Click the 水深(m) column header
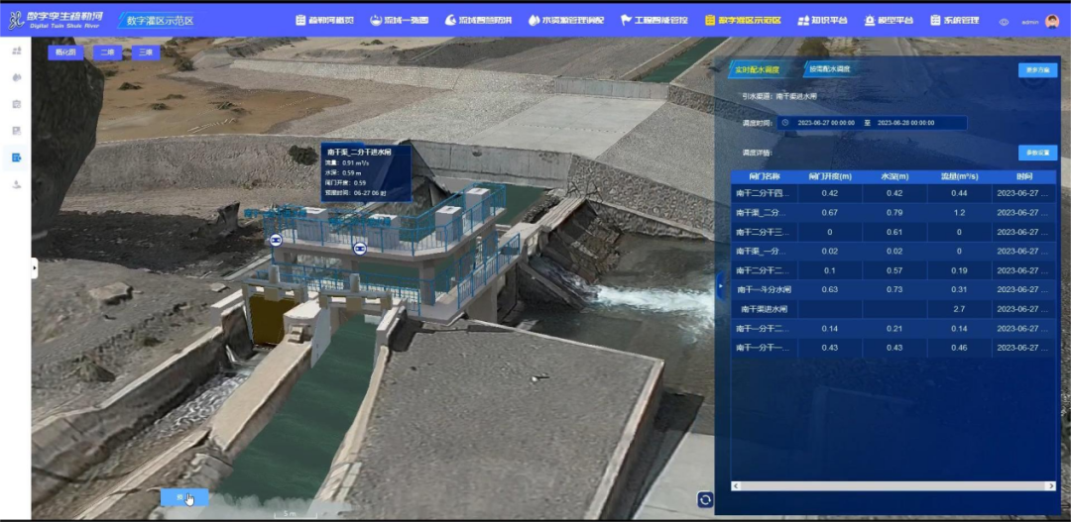 [x=894, y=176]
